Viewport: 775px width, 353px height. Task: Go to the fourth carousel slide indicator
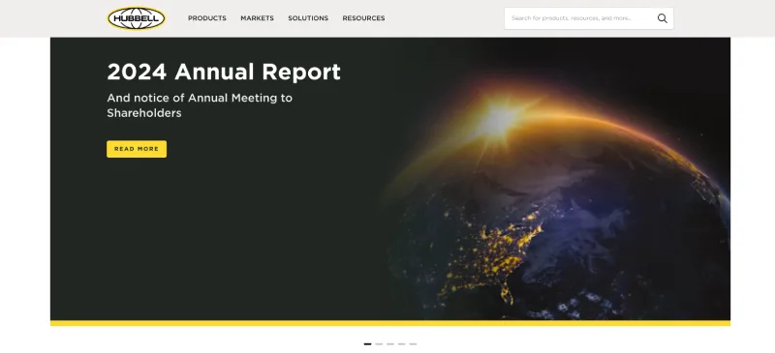click(401, 344)
